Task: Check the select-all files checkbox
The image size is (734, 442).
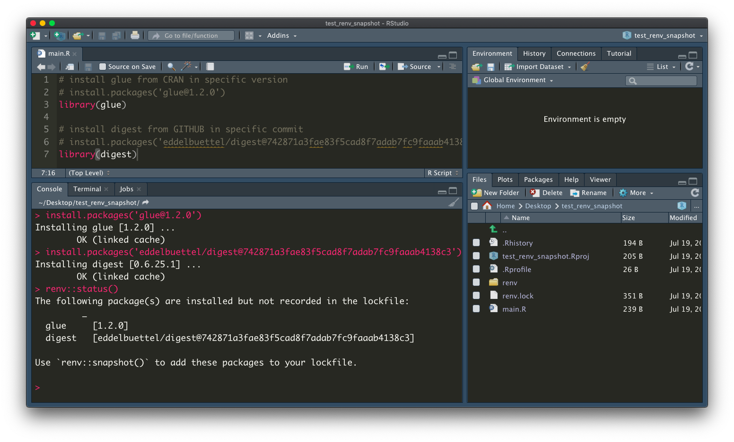Action: pos(474,206)
